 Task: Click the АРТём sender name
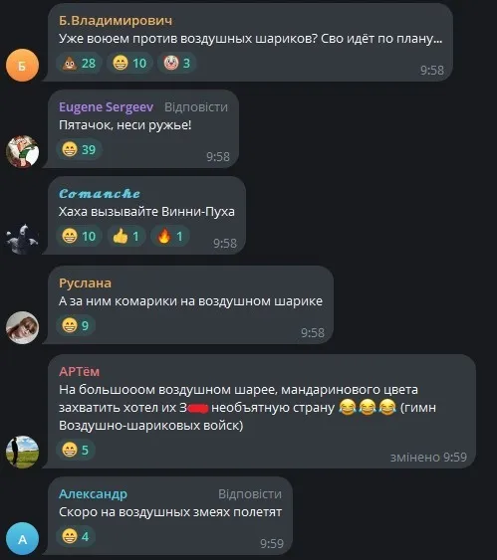79,371
